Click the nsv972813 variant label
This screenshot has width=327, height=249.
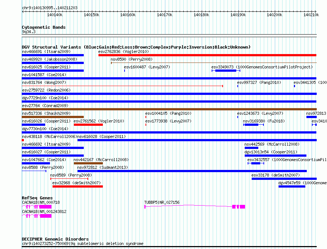[x=316, y=113]
